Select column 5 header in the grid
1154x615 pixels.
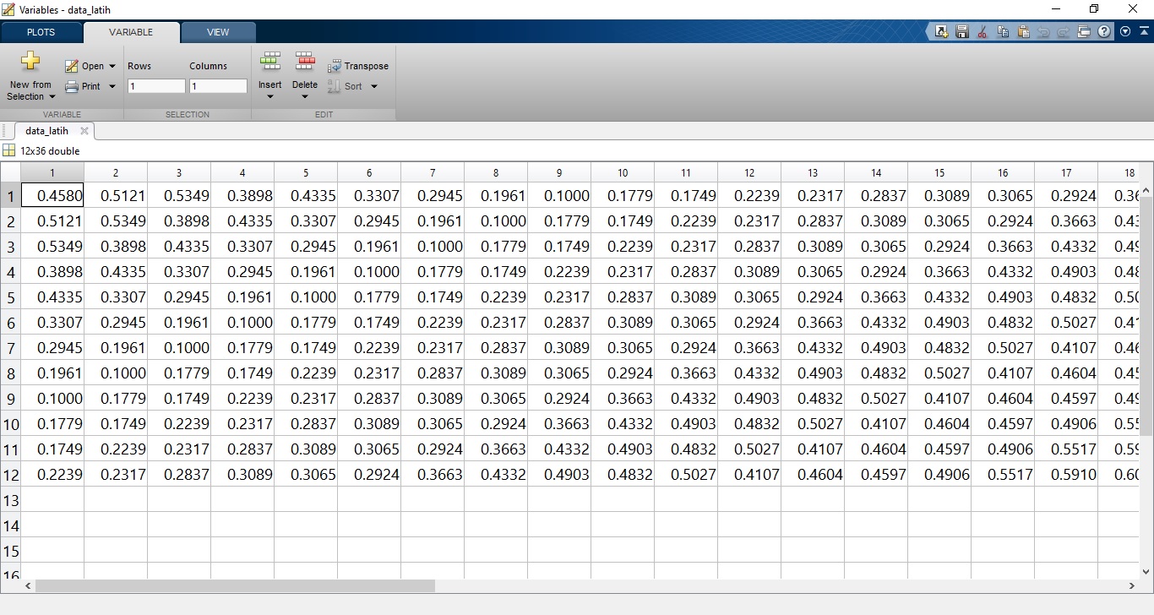click(306, 172)
